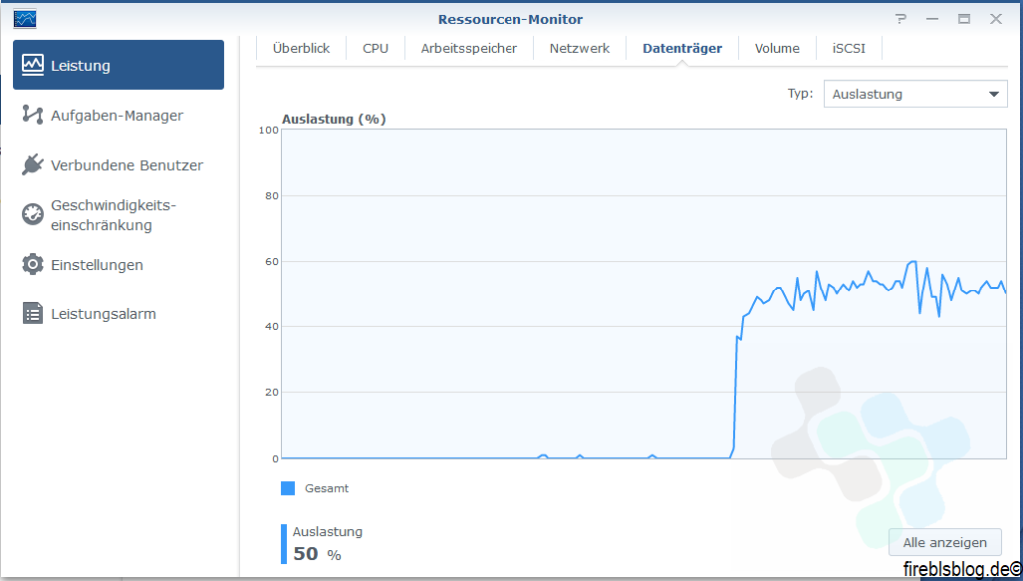Open the Typ Auslastung dropdown
The image size is (1023, 581).
click(915, 94)
